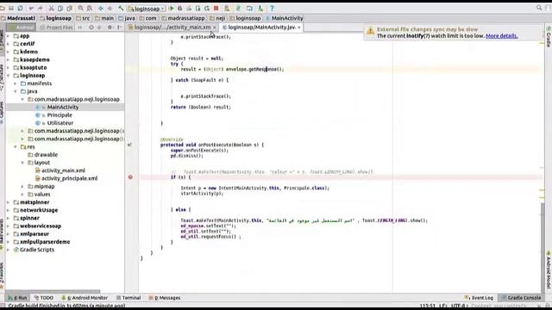The width and height of the screenshot is (552, 310).
Task: Select activity_principale.xml in layout folder
Action: 69,178
